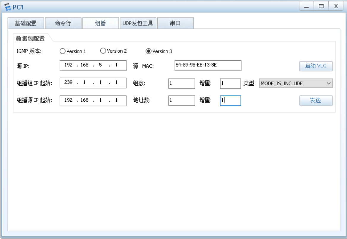Click the dropdown arrow next to 类型

(329, 83)
